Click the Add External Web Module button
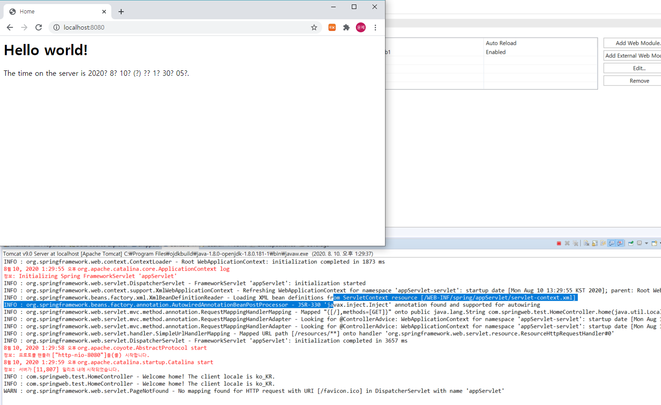 [x=632, y=56]
